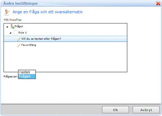This screenshot has height=116, width=162.
Task: Select the Favoritfärg question item
Action: coord(29,45)
